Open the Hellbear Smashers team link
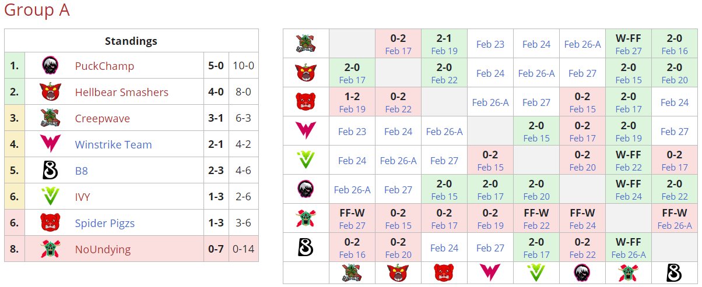The height and width of the screenshot is (287, 702). point(121,93)
